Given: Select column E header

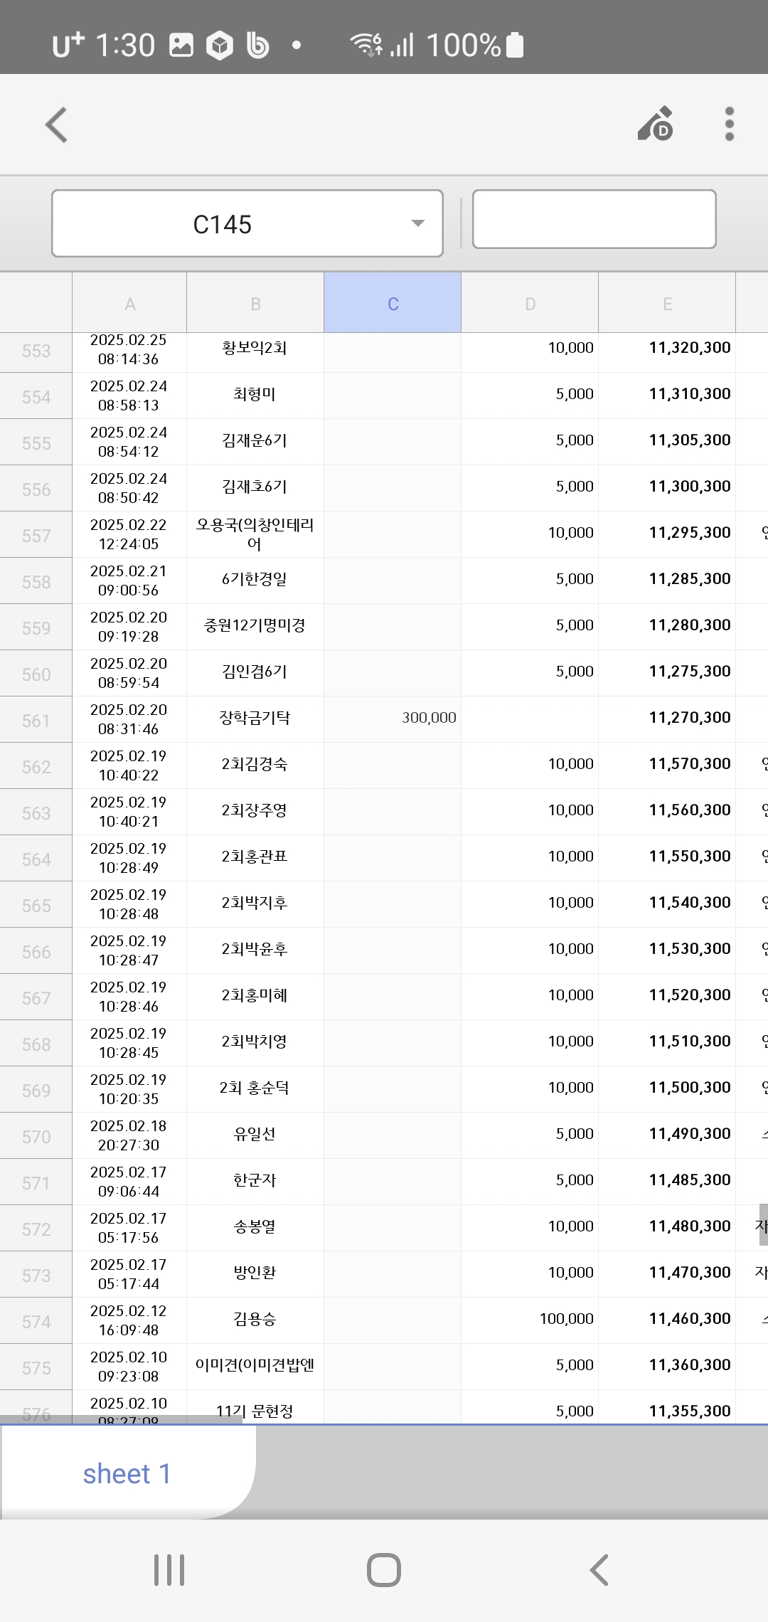Looking at the screenshot, I should [x=667, y=304].
